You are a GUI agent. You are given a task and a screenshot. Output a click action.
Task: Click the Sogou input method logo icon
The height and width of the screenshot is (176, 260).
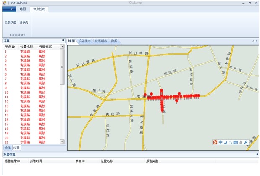pos(215,143)
